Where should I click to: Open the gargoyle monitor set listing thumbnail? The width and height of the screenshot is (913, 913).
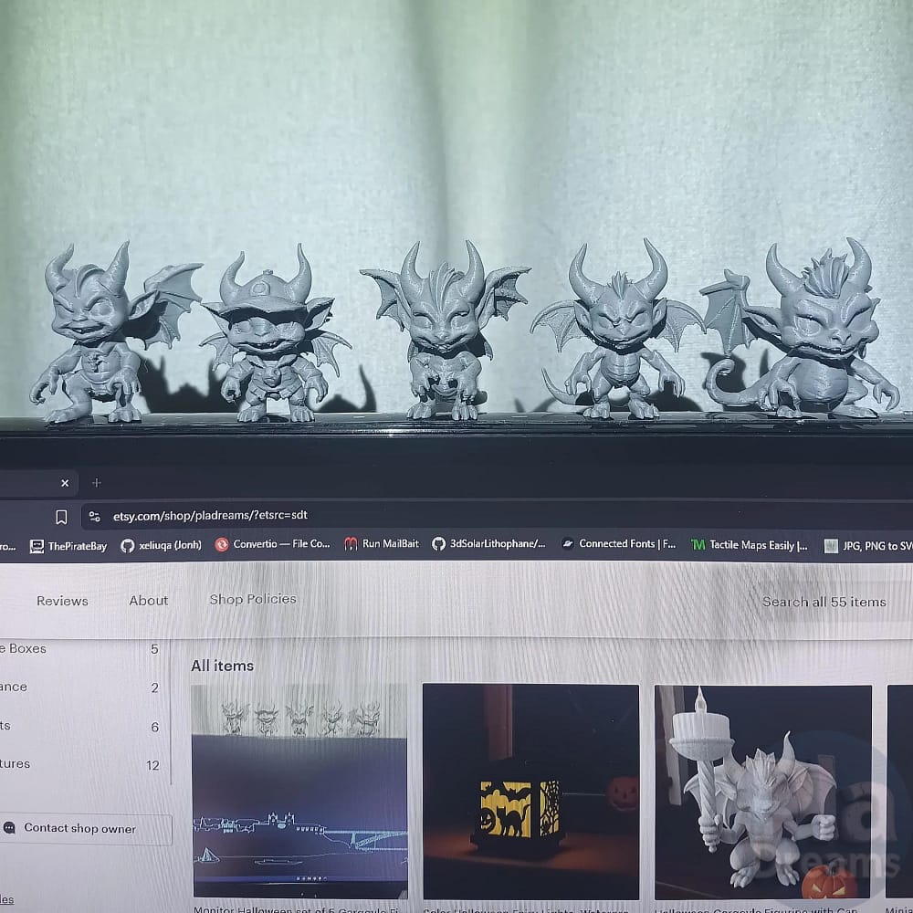pos(299,791)
